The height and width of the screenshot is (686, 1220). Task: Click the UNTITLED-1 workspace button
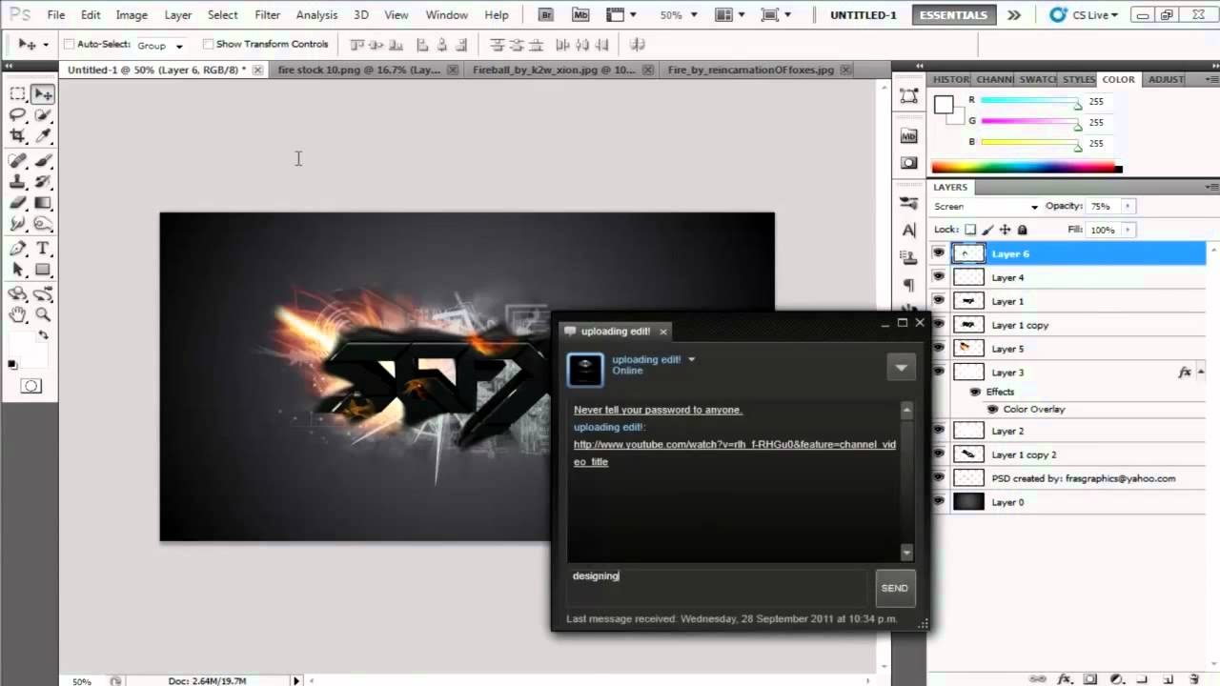click(864, 15)
